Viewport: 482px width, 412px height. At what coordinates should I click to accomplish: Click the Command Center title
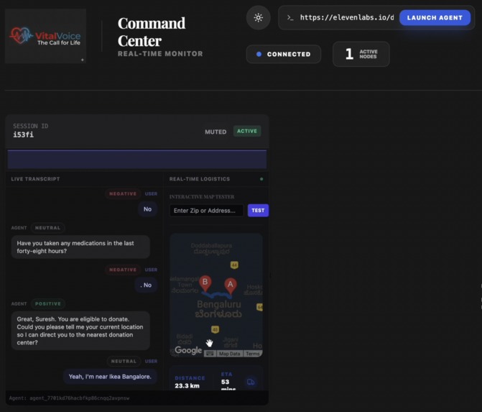click(152, 32)
